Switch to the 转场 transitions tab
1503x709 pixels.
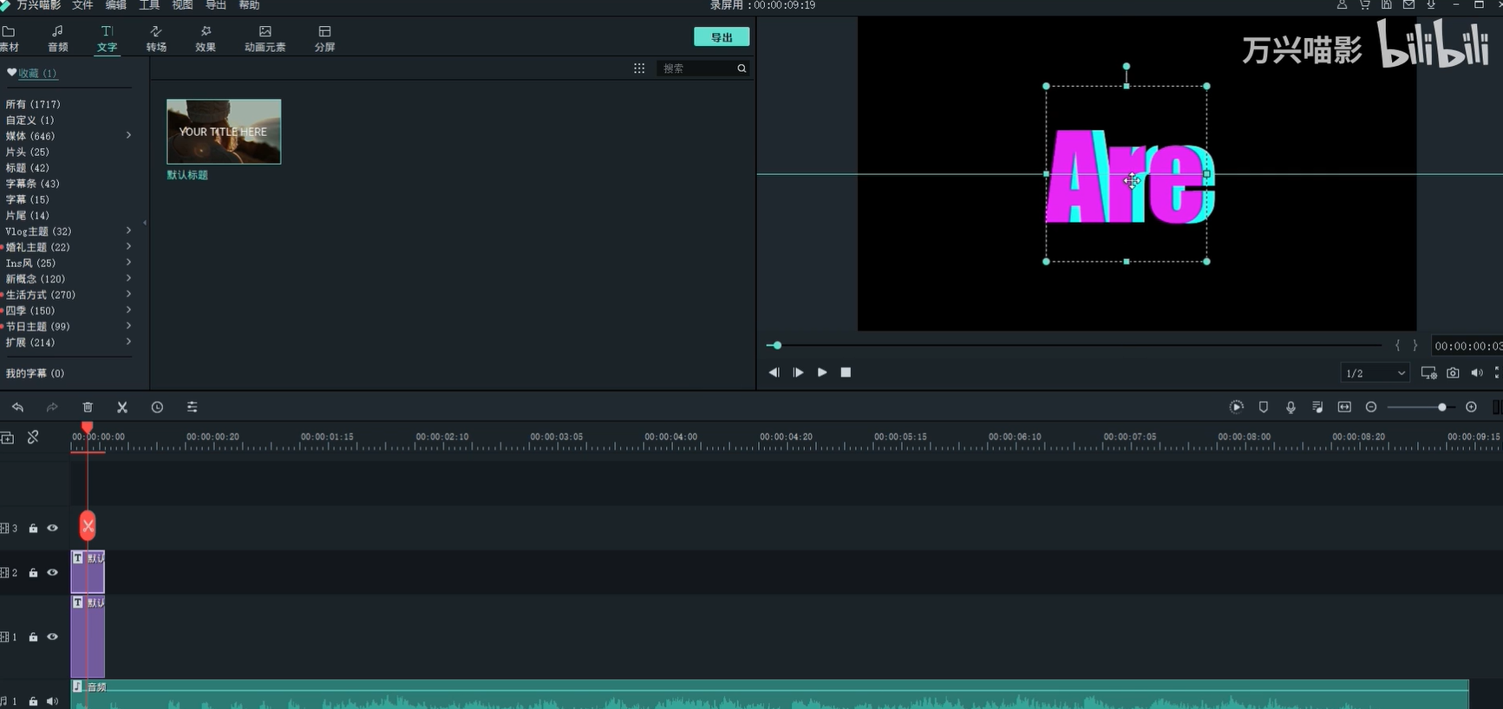pyautogui.click(x=156, y=39)
